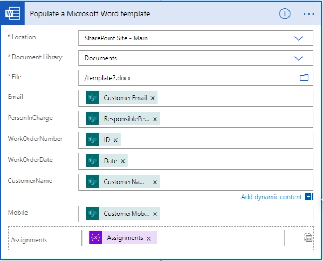Remove the Assignments variable token
Image resolution: width=323 pixels, height=261 pixels.
[149, 238]
